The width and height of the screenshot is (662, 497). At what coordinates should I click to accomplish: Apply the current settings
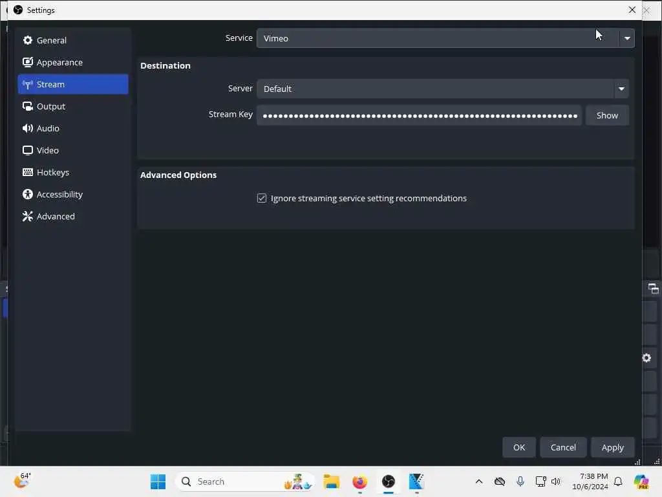click(x=612, y=447)
